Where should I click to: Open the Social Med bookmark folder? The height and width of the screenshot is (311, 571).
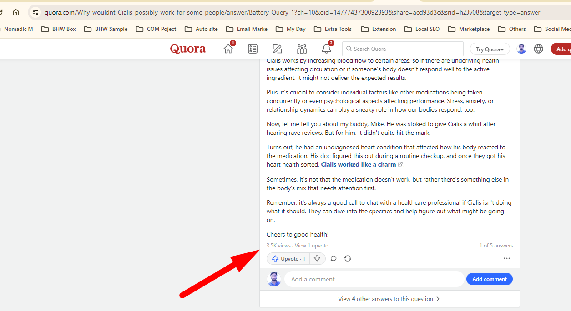(x=552, y=29)
